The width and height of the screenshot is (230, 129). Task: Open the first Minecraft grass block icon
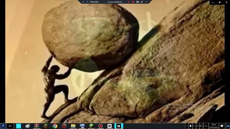(x=46, y=126)
